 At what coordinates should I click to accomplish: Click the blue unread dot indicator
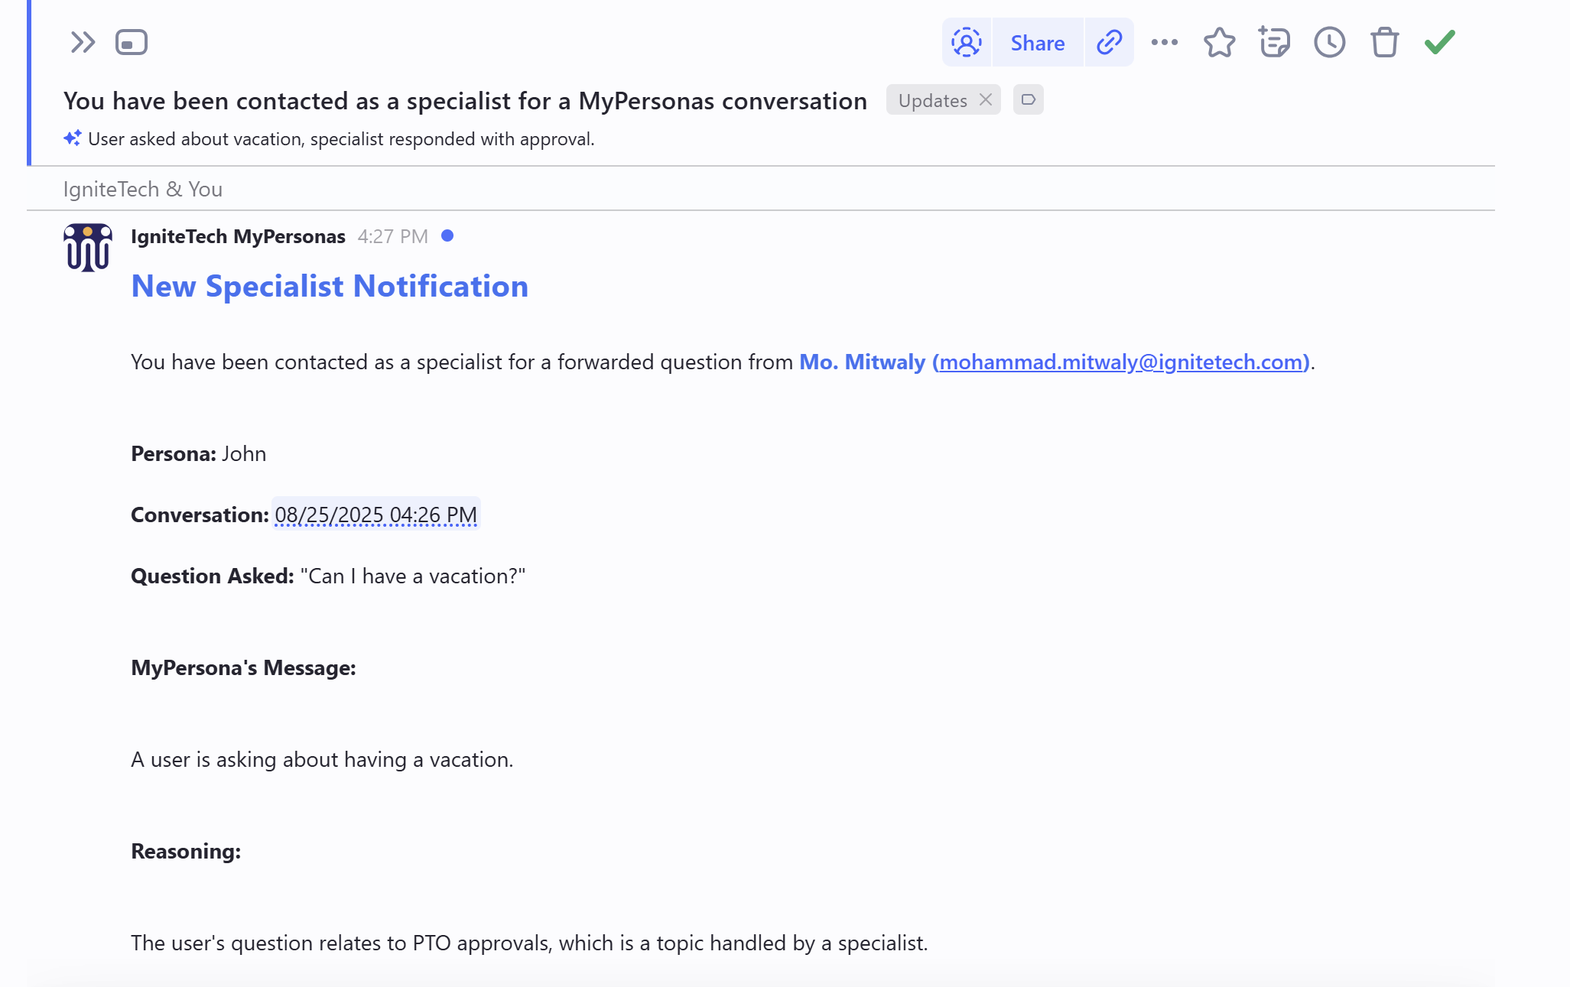click(x=447, y=235)
